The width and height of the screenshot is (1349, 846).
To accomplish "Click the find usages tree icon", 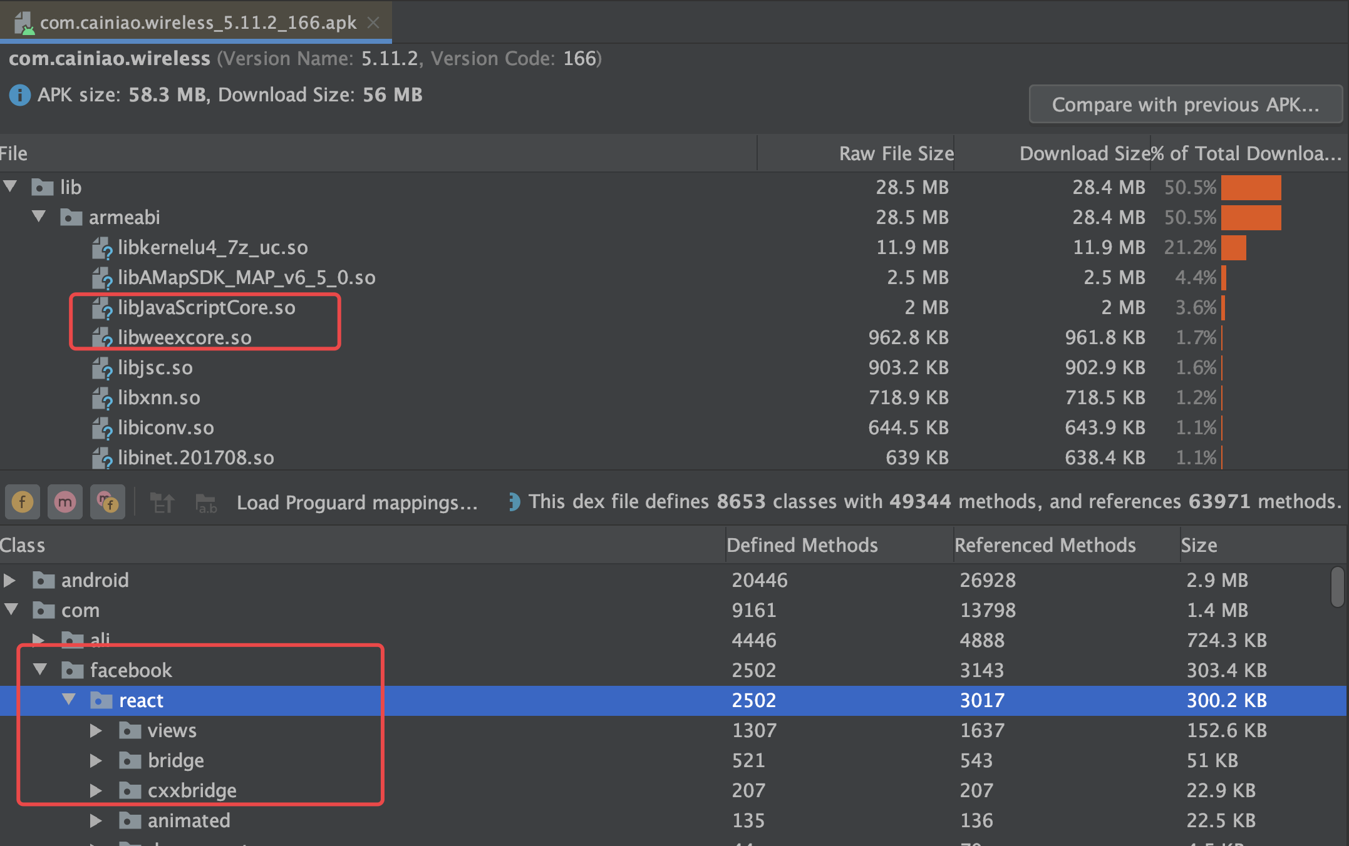I will pos(163,502).
